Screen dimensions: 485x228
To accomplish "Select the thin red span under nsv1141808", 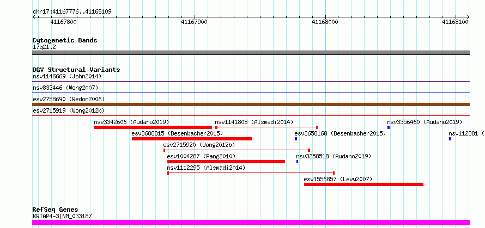I will [266, 127].
